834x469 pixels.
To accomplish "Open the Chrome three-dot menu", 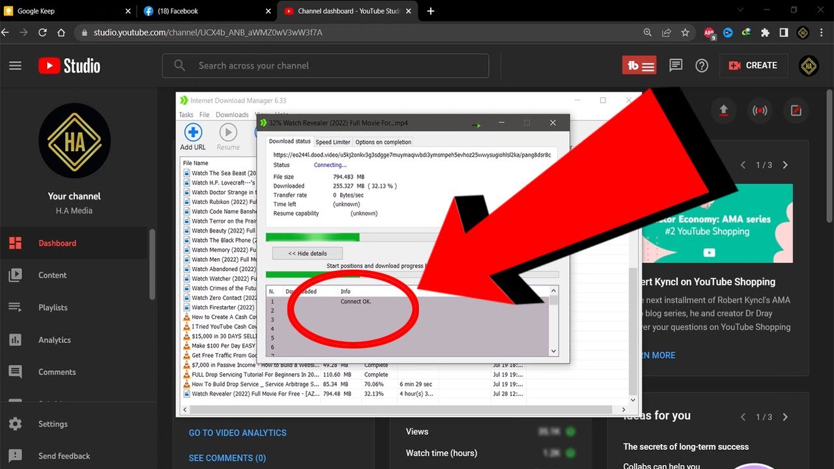I will [x=823, y=33].
